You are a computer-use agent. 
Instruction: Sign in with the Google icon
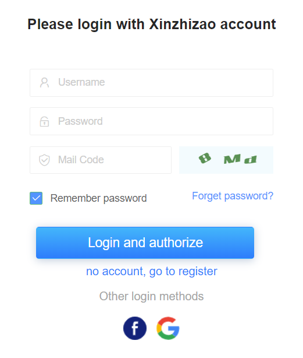(168, 328)
